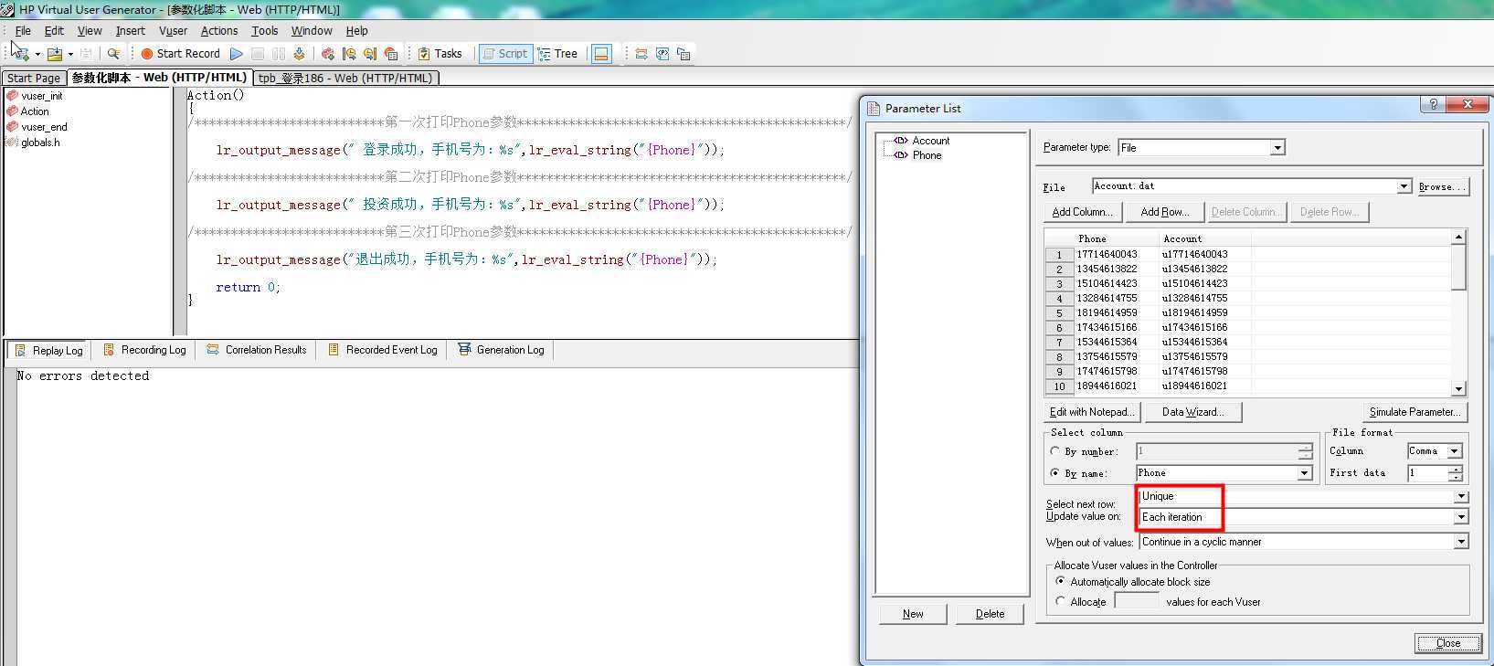
Task: Click the Parameter List help question icon
Action: pos(1433,104)
